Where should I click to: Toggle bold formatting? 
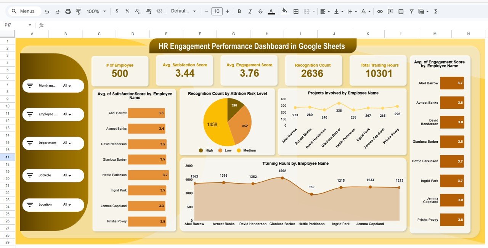[x=239, y=11]
